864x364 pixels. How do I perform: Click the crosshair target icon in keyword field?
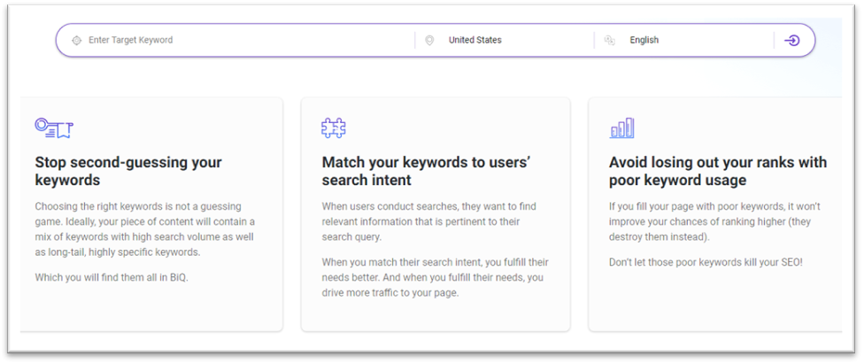pos(77,40)
